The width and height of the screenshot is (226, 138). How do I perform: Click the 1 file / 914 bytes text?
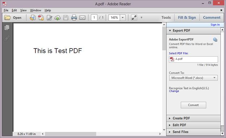coord(208,65)
